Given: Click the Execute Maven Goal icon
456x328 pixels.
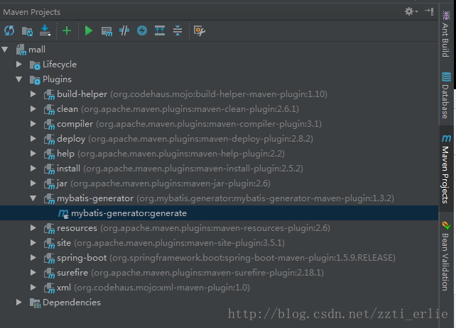Looking at the screenshot, I should 107,30.
